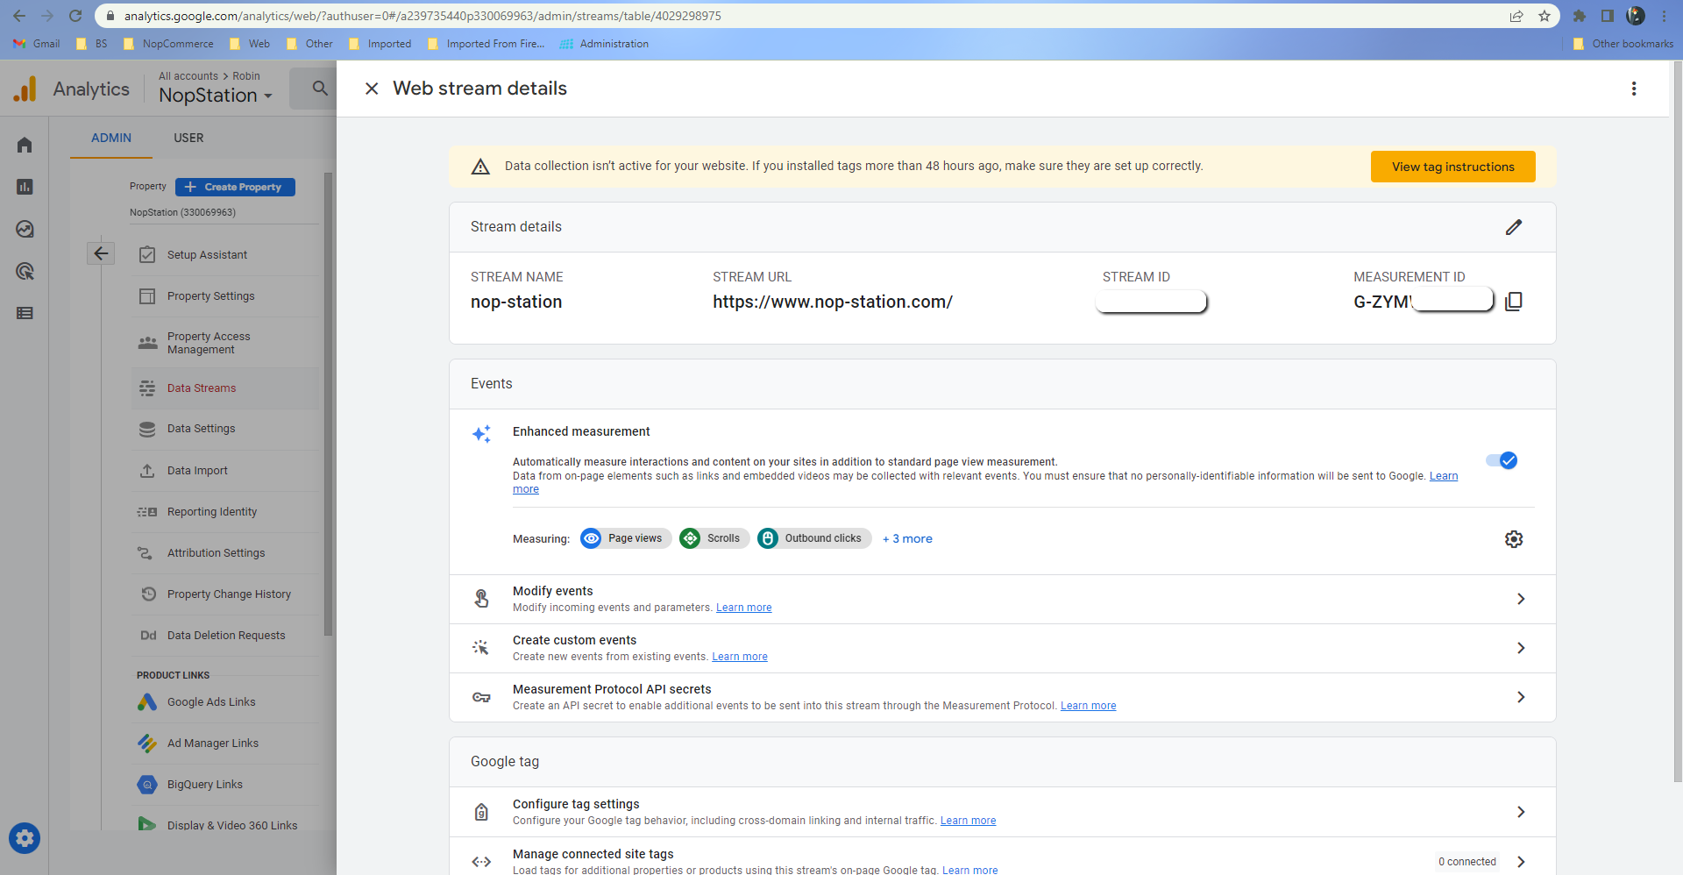The image size is (1683, 875).
Task: Open Reports icon in left nav
Action: point(25,187)
